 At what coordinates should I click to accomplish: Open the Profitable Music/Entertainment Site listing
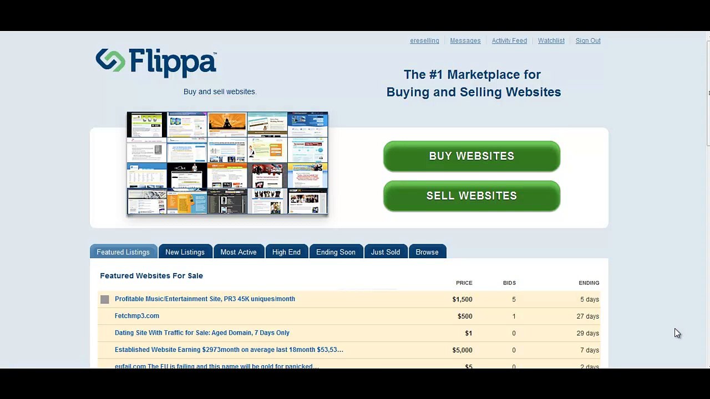click(205, 299)
